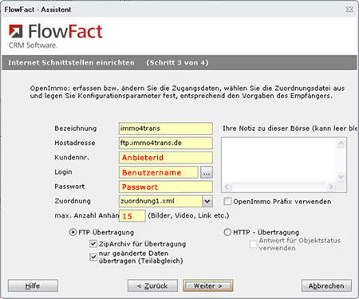Click inside the Notiz text area
The height and width of the screenshot is (299, 359).
click(279, 160)
